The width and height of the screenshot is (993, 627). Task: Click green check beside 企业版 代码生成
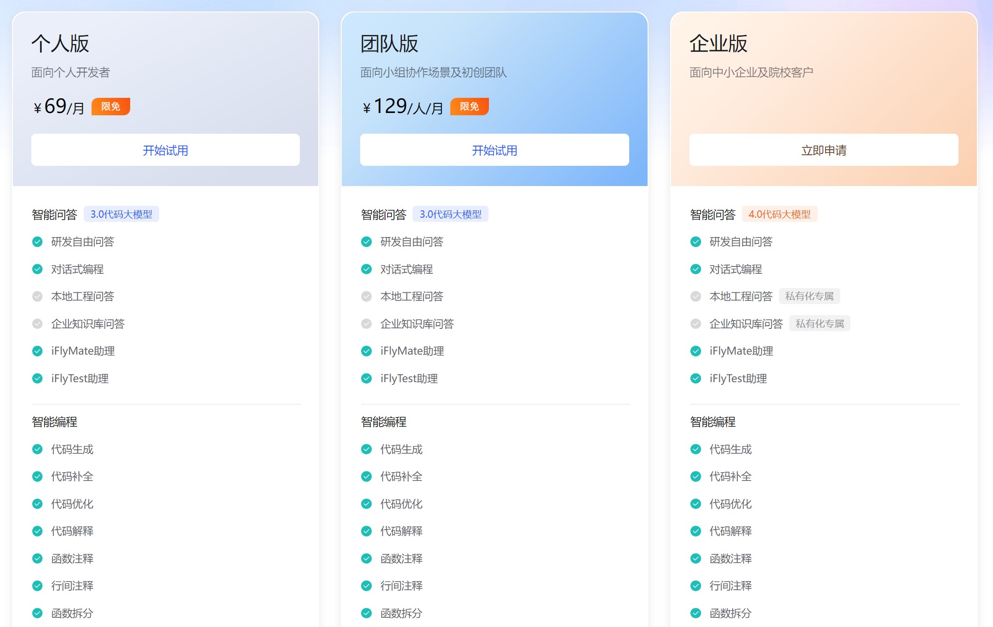coord(695,449)
